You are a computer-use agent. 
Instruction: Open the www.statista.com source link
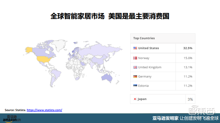44,110
